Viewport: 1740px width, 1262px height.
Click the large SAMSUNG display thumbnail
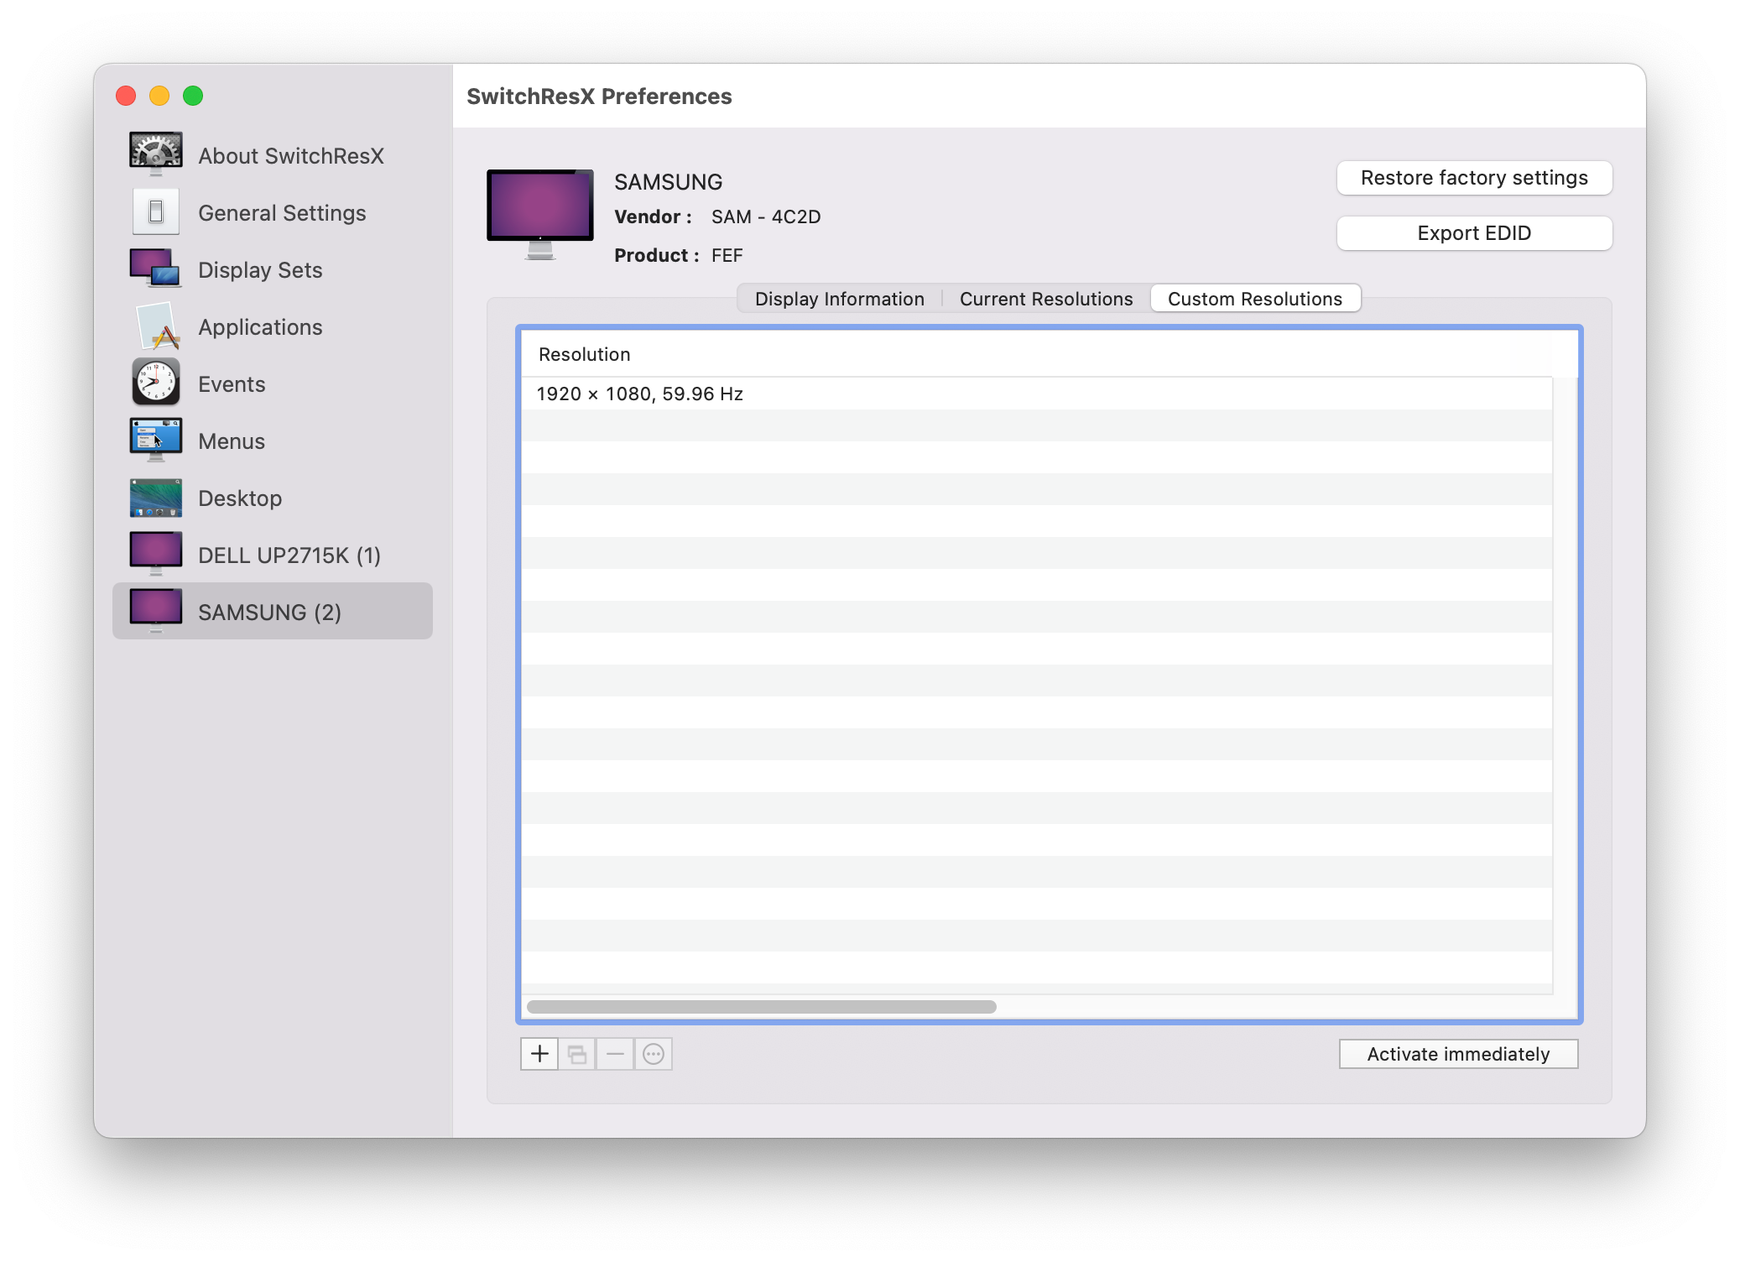click(x=540, y=214)
